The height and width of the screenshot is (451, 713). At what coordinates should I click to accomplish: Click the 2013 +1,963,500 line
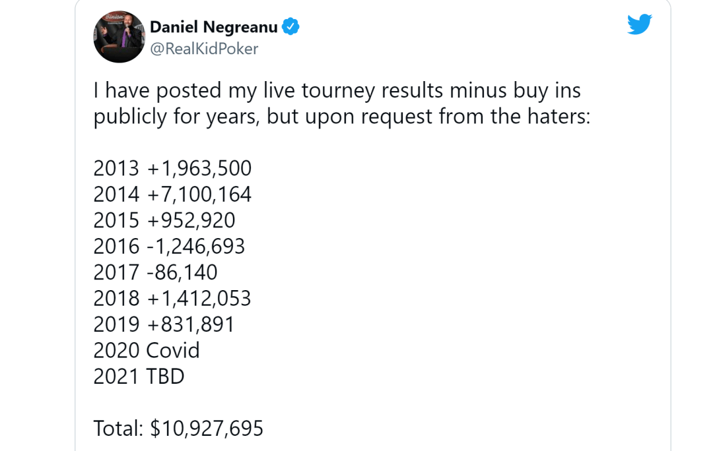tap(172, 169)
